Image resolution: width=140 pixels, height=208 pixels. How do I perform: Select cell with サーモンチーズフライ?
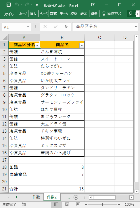point(62,102)
